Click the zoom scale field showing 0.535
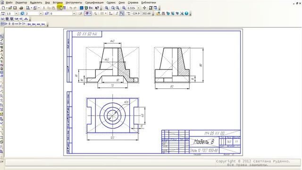Viewport: 302px width, 170px height. tap(132, 8)
